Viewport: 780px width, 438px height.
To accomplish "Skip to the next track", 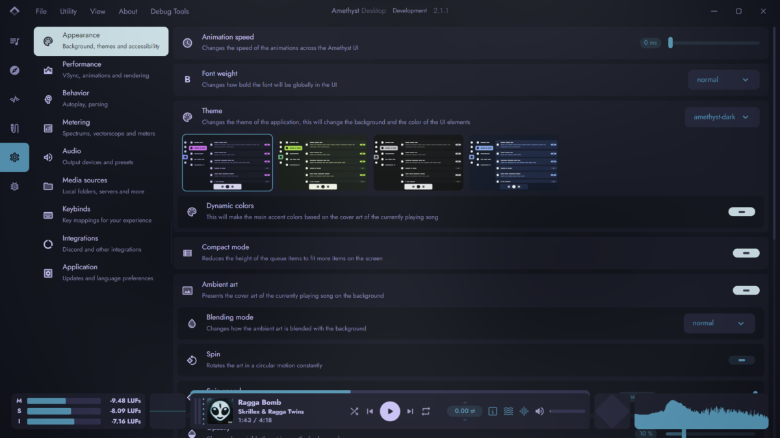I will tap(410, 411).
